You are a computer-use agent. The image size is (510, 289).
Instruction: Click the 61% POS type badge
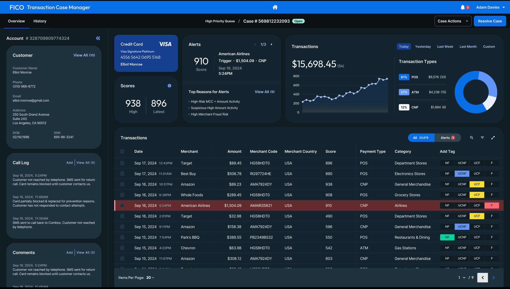[404, 77]
